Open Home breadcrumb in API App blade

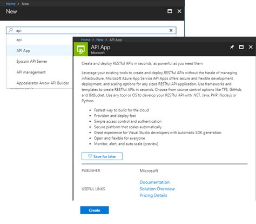point(85,40)
